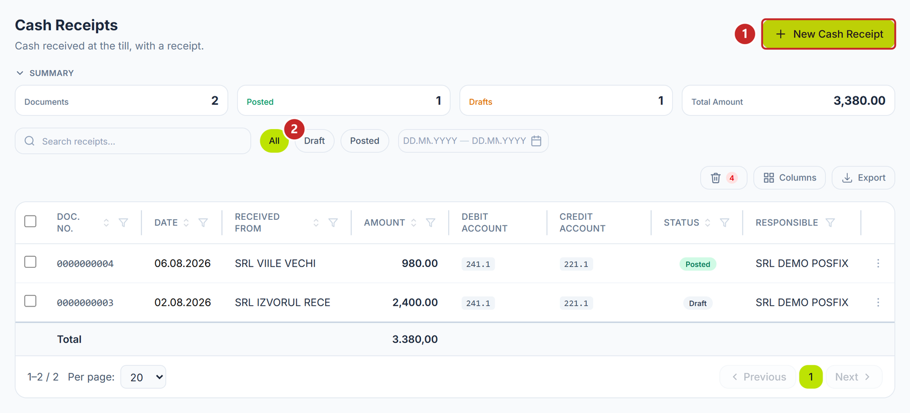The width and height of the screenshot is (910, 413).
Task: Check the row for receipt 0000000003
Action: [30, 300]
